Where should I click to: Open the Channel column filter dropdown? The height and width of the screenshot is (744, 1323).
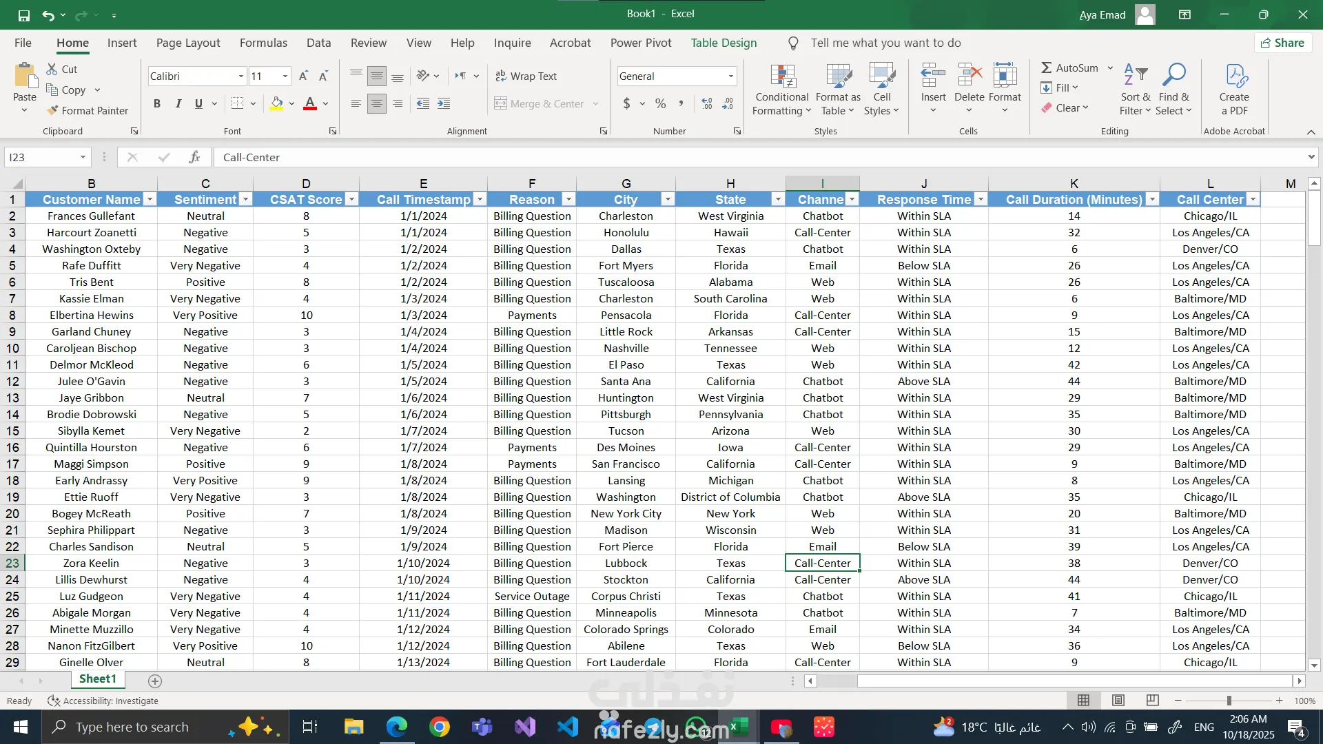pos(852,200)
